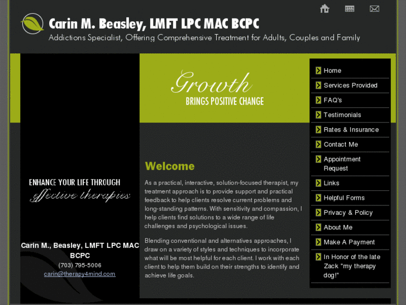Open the Links menu item
406x305 pixels.
331,183
